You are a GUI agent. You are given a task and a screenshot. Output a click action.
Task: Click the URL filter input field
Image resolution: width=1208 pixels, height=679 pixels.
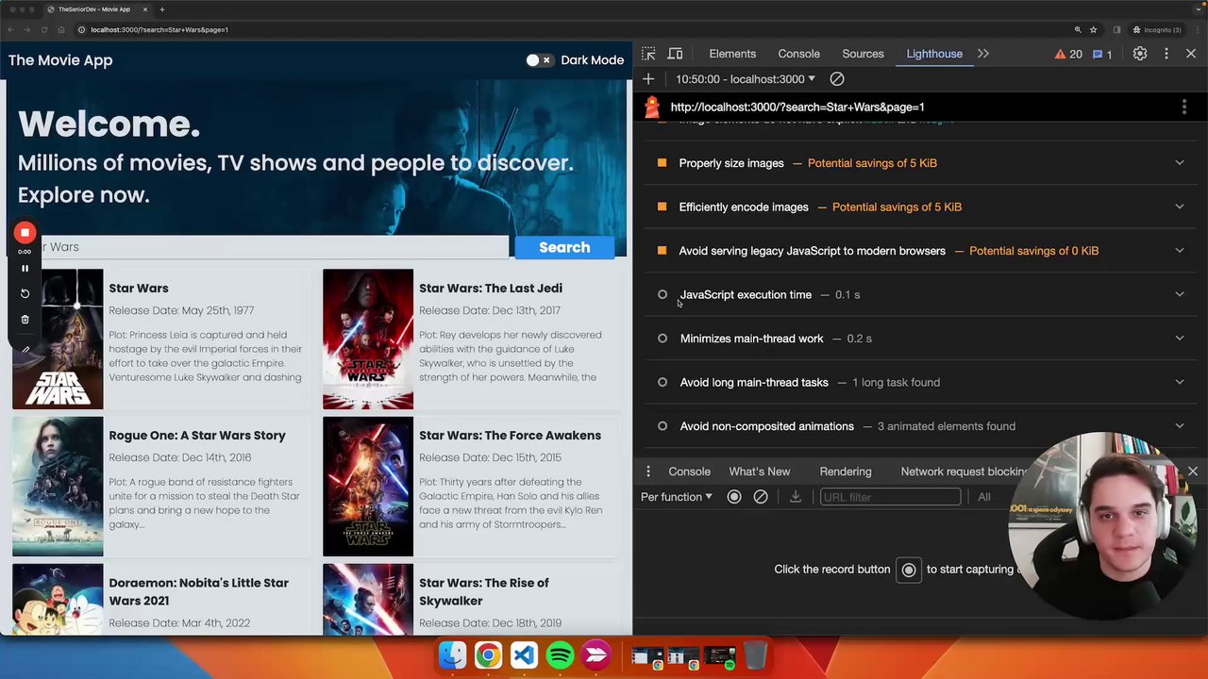[x=889, y=497]
